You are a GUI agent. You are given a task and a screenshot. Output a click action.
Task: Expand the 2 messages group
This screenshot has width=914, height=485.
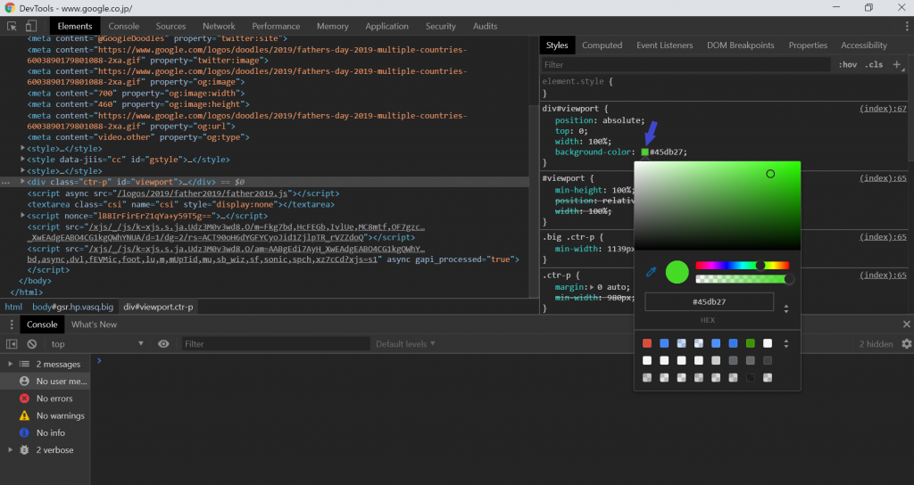click(10, 364)
